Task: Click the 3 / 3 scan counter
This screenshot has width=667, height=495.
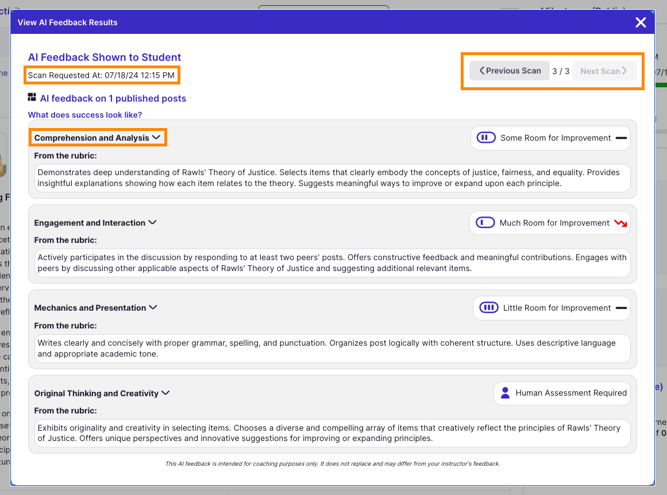Action: click(x=561, y=71)
